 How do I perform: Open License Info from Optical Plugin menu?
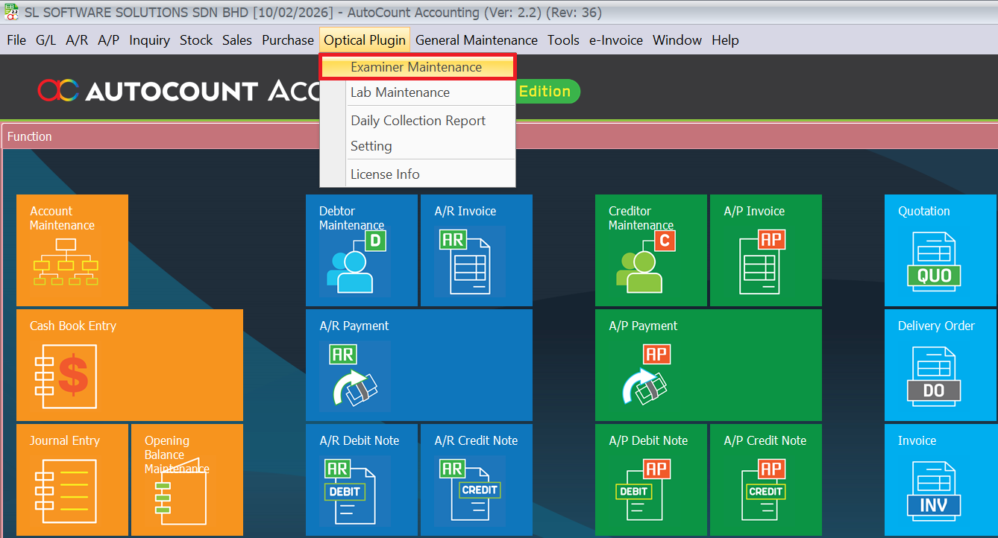click(385, 174)
